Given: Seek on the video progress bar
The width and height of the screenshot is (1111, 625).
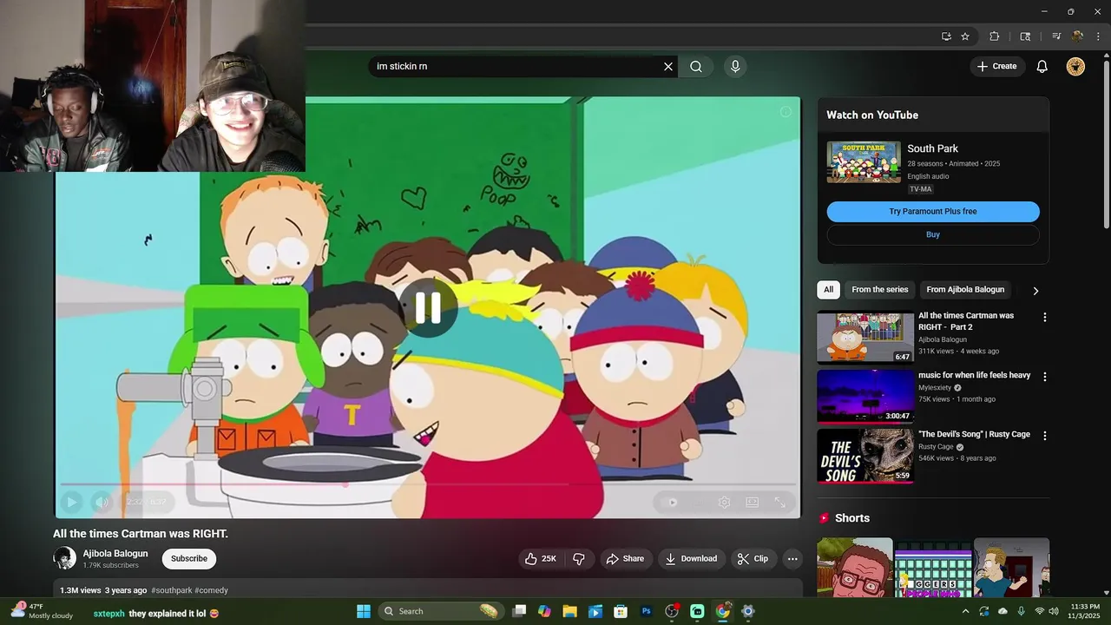Looking at the screenshot, I should 427,484.
